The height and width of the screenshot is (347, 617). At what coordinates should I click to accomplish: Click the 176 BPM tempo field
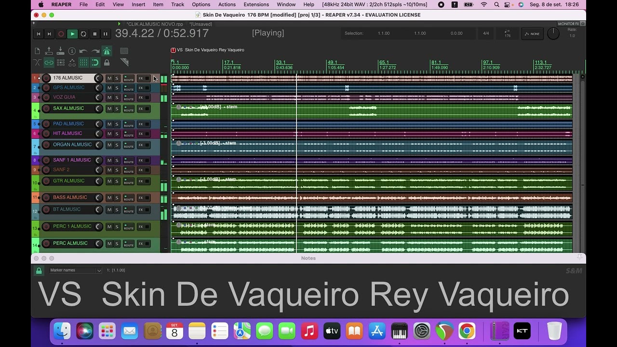(x=508, y=34)
